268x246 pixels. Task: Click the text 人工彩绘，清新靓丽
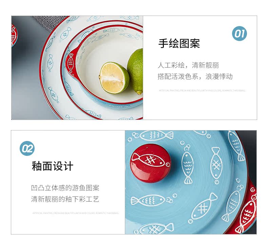(x=188, y=65)
